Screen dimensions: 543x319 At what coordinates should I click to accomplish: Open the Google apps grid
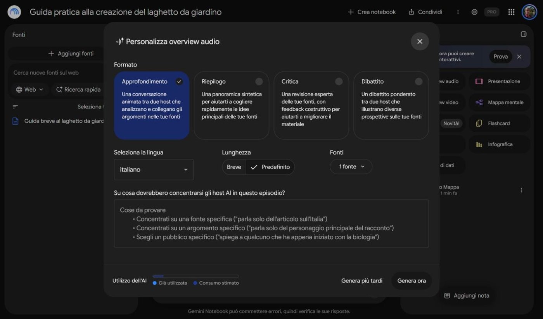click(511, 12)
